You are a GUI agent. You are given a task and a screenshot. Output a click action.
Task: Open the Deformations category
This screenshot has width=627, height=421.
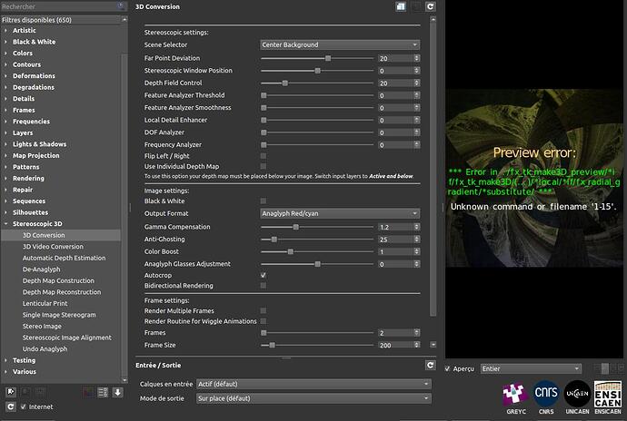click(34, 76)
